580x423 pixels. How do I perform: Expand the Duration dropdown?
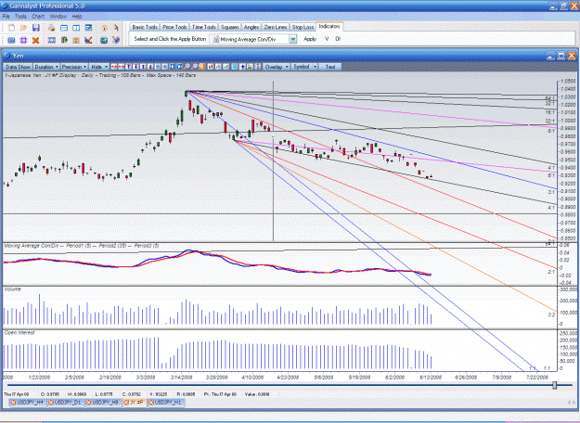(46, 67)
